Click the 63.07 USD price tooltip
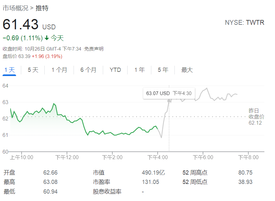 click(x=169, y=93)
